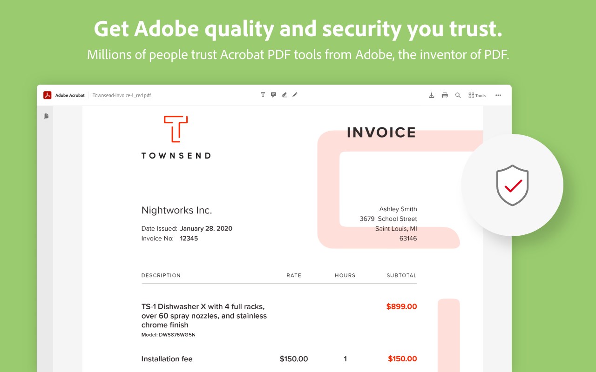Viewport: 596px width, 372px height.
Task: Click the INVOICE heading
Action: tap(381, 133)
